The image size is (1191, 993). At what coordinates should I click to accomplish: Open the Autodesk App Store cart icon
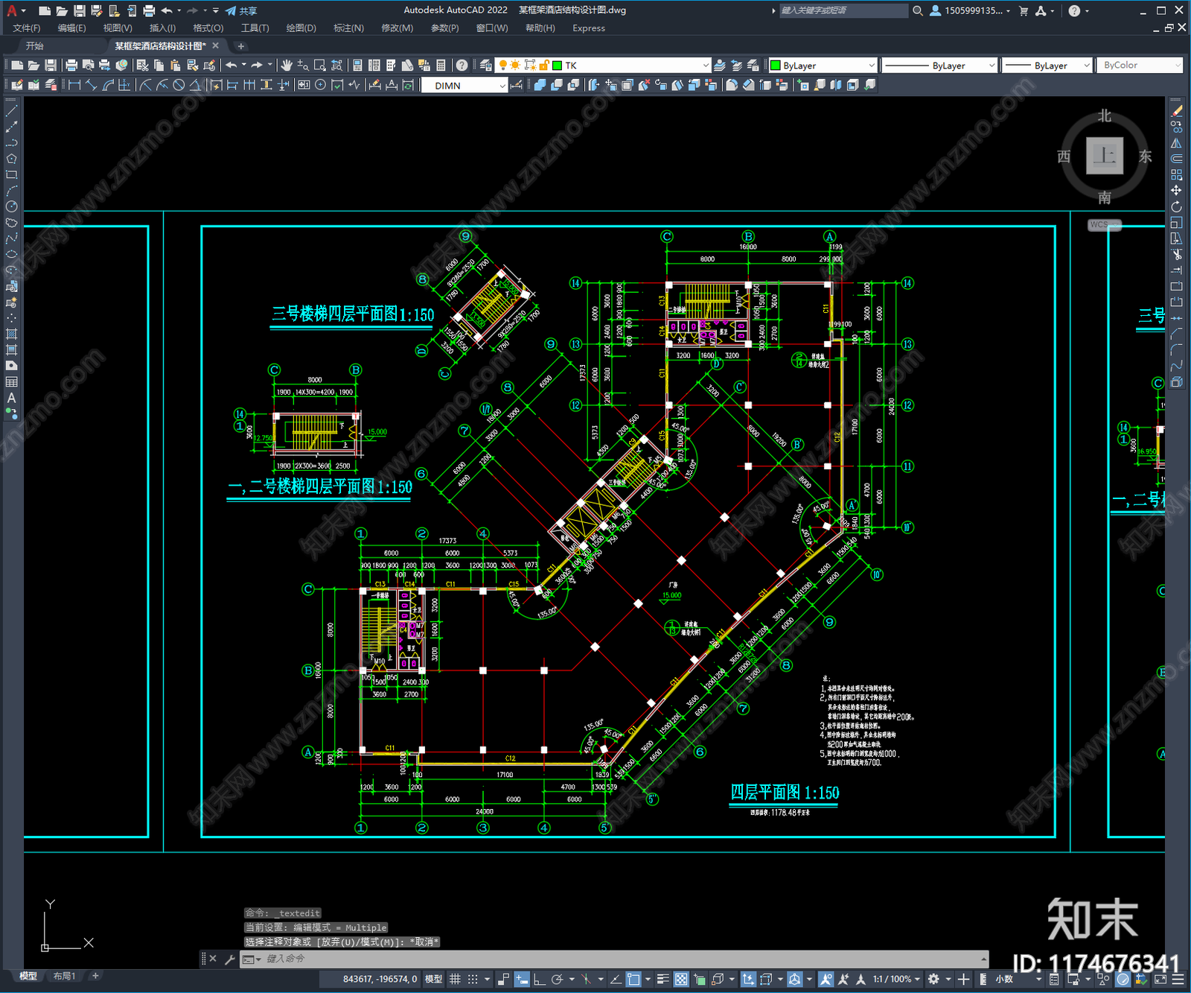coord(1024,10)
